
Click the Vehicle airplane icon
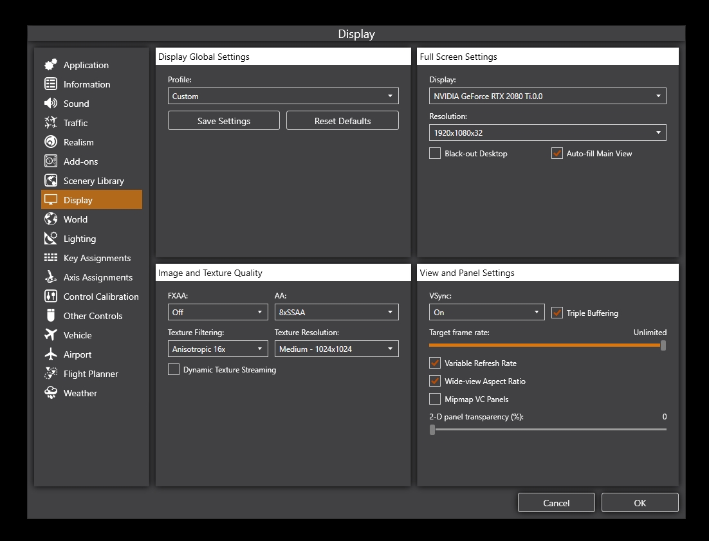tap(51, 335)
